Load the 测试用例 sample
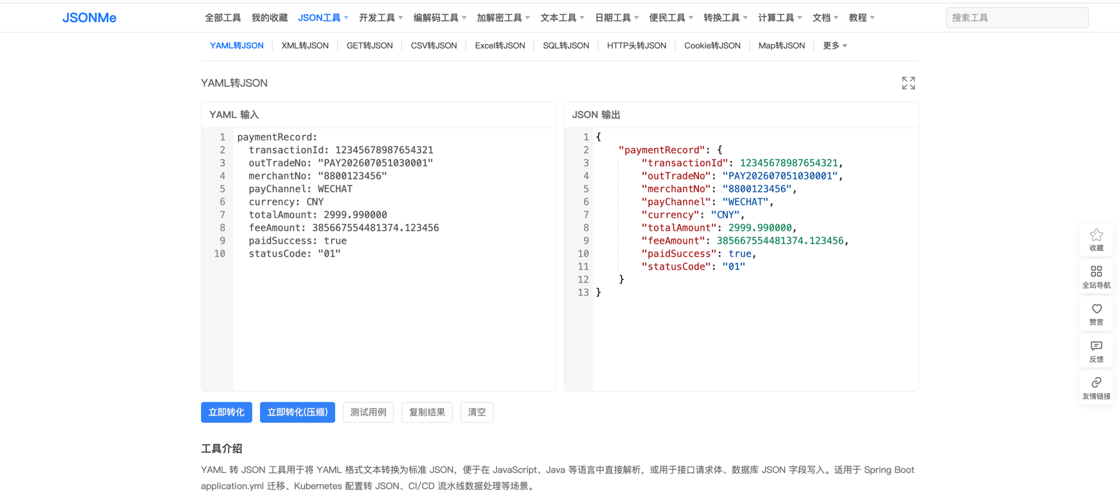 coord(368,412)
